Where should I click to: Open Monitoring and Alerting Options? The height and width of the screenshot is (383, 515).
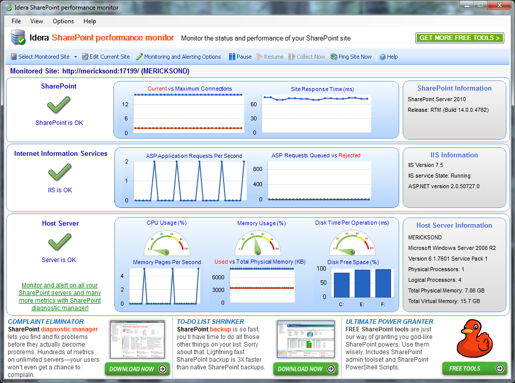tap(182, 57)
